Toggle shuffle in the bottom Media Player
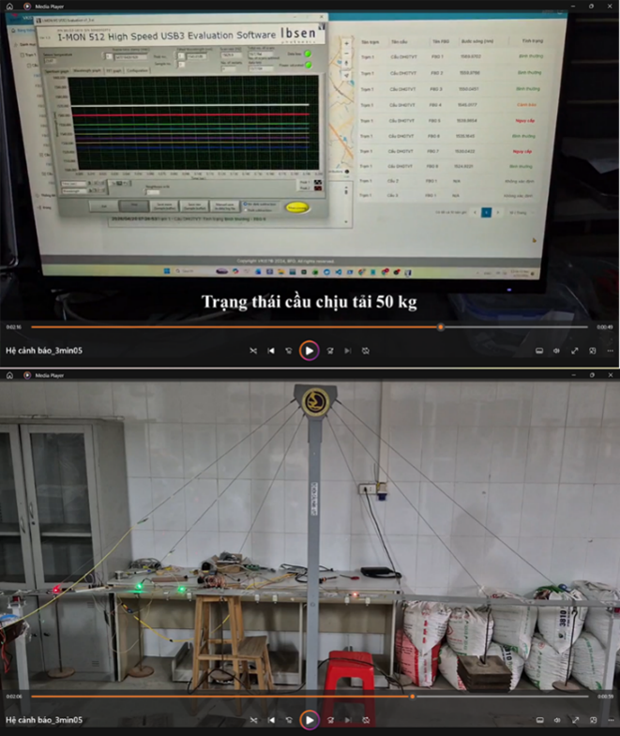The image size is (620, 736). point(253,719)
